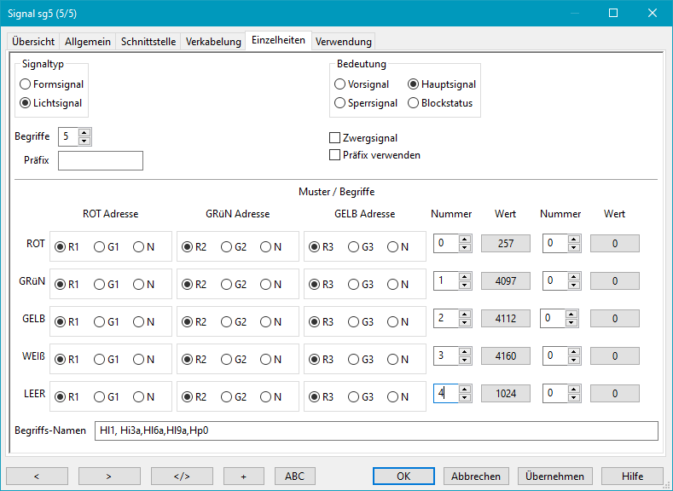Click the Begriffs-Namen text field
Image resolution: width=673 pixels, height=491 pixels.
click(375, 431)
